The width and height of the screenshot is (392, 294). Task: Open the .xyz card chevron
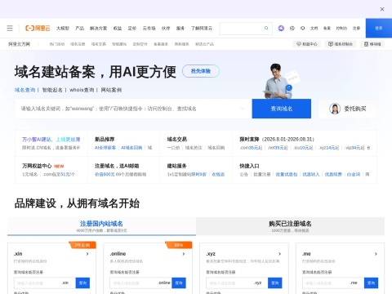point(279,254)
